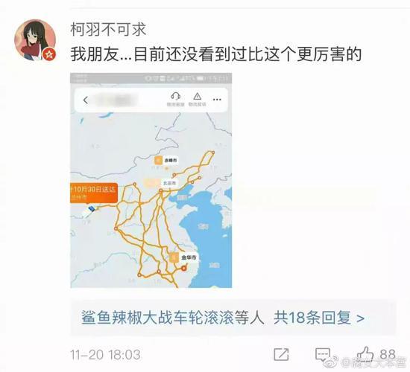Click the verified badge on the avatar

point(49,54)
